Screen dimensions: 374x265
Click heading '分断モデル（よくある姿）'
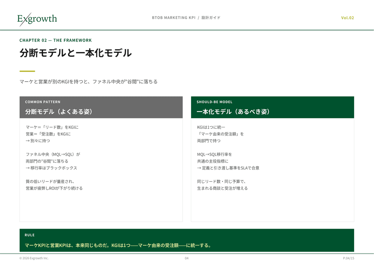[59, 112]
